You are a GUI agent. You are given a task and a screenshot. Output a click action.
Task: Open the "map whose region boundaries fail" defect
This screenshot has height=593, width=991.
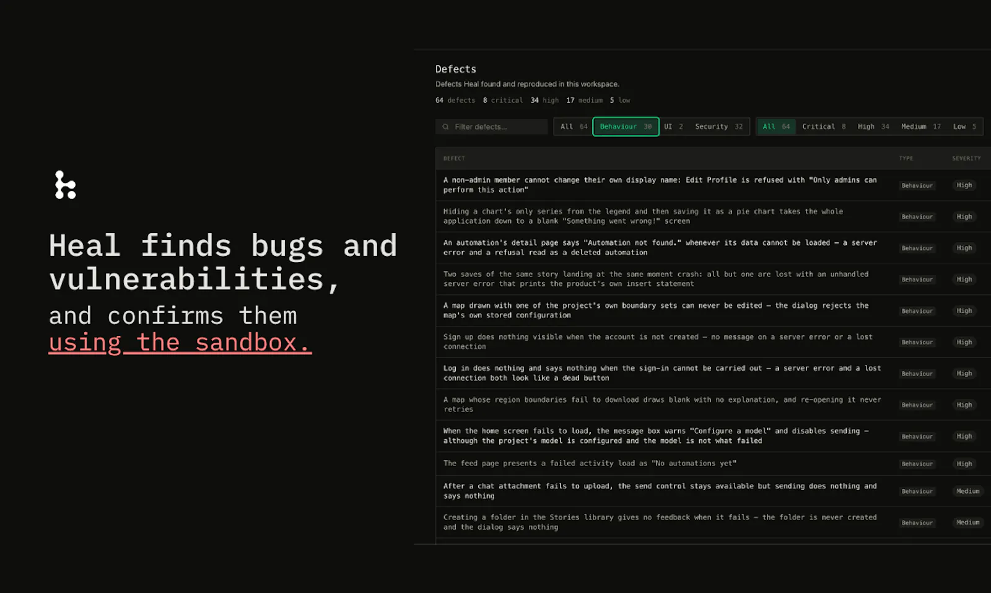(713, 405)
